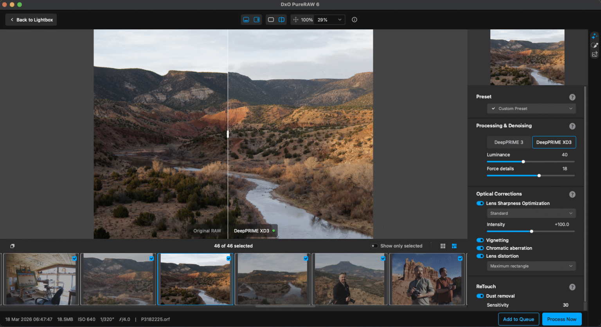The image size is (601, 327).
Task: Toggle the right sidebar panel icon
Action: 257,20
